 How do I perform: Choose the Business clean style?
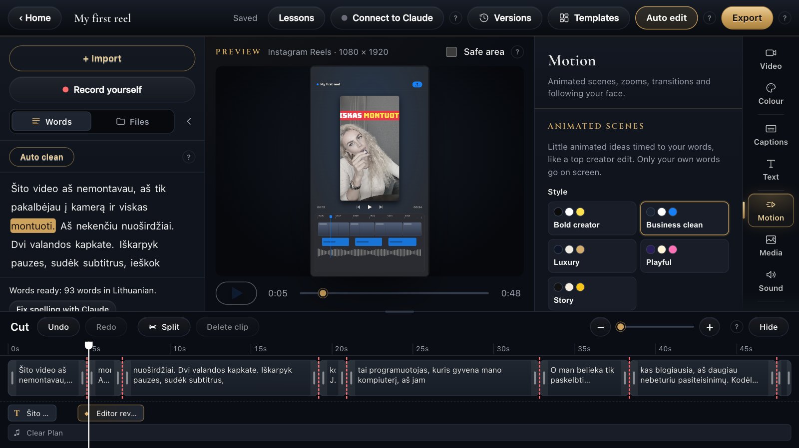[x=684, y=219]
